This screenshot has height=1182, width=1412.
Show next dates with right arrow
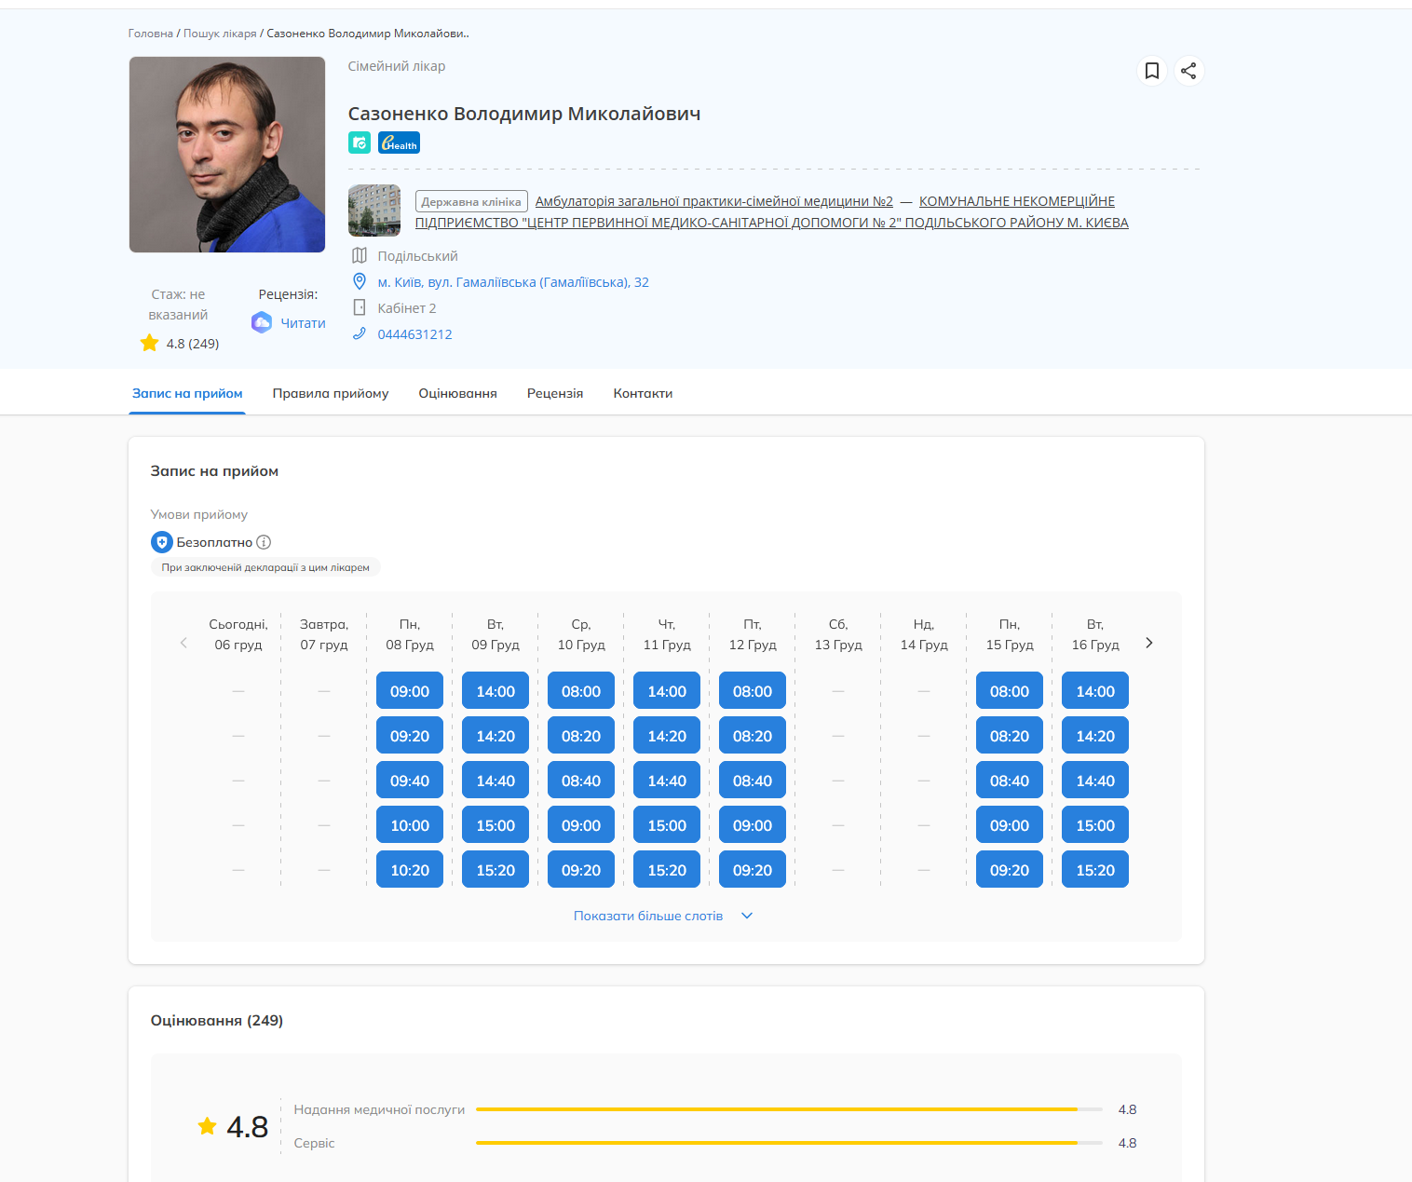[1148, 643]
